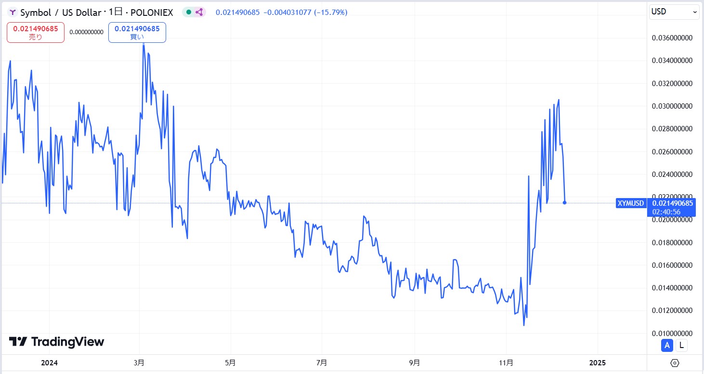Click the 3月 time axis label
Viewport: 704px width, 374px height.
(x=140, y=363)
